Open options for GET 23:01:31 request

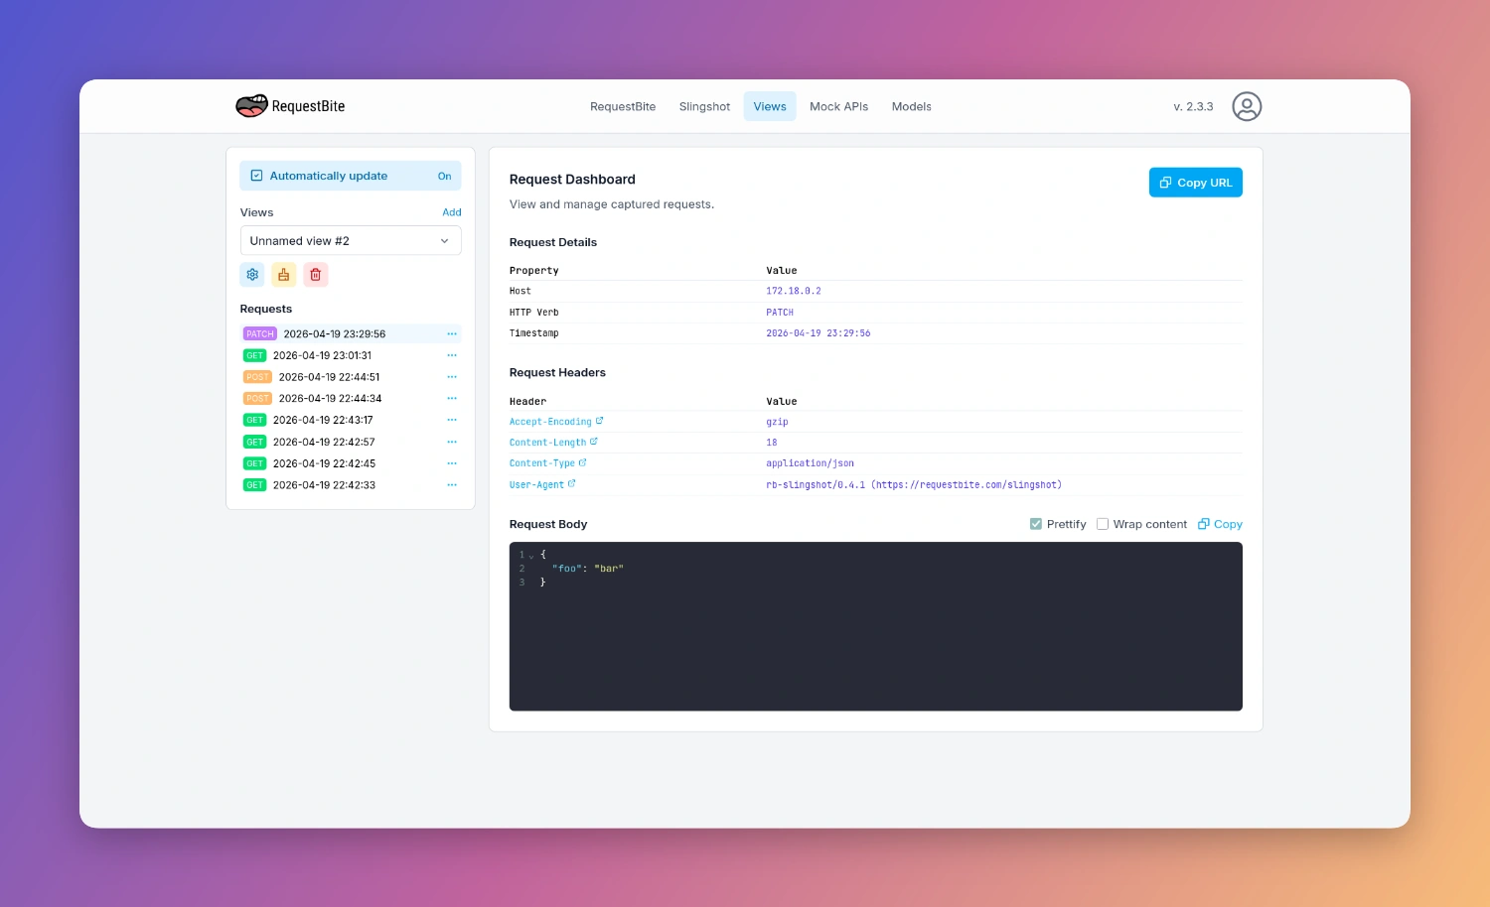[x=452, y=355]
